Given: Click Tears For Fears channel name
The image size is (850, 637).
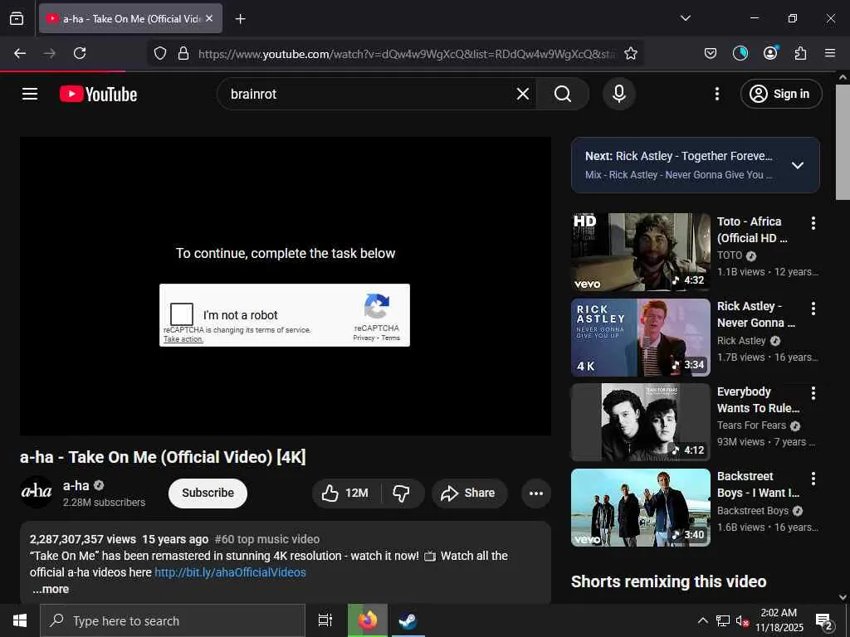Looking at the screenshot, I should 751,425.
